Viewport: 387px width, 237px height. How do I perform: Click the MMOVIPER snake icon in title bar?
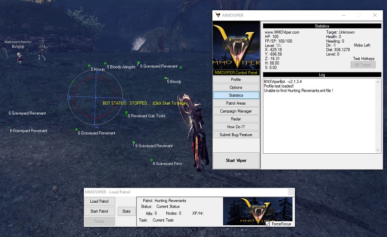(218, 15)
